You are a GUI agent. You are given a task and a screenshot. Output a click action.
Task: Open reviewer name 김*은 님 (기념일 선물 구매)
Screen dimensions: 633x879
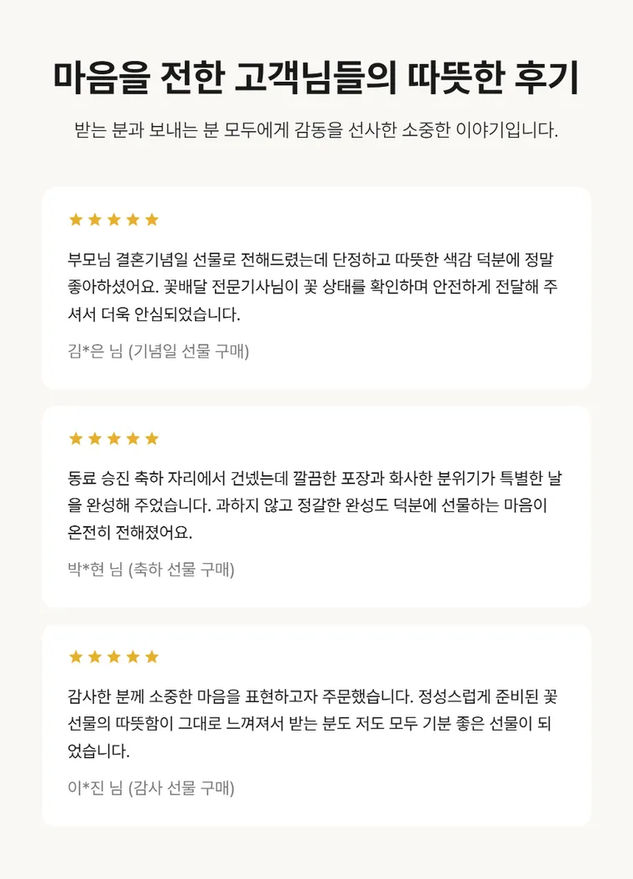(158, 351)
